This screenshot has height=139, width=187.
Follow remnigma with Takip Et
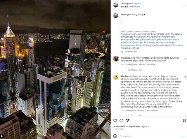tap(137, 4)
